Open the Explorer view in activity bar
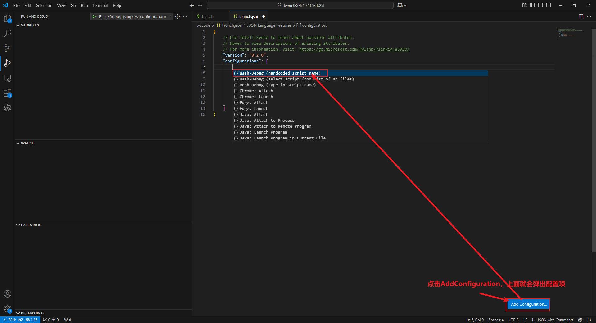 (7, 18)
